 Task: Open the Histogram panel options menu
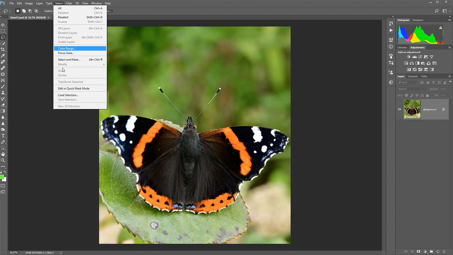point(449,20)
